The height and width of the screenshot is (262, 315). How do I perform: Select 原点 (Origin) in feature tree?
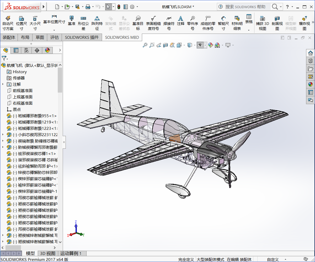click(x=17, y=109)
